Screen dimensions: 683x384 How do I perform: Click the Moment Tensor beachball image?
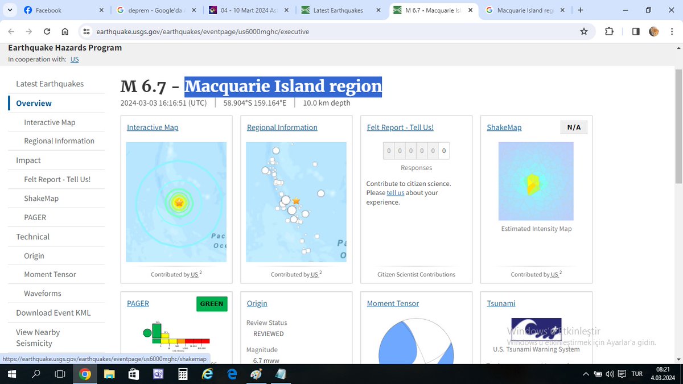[x=416, y=341]
